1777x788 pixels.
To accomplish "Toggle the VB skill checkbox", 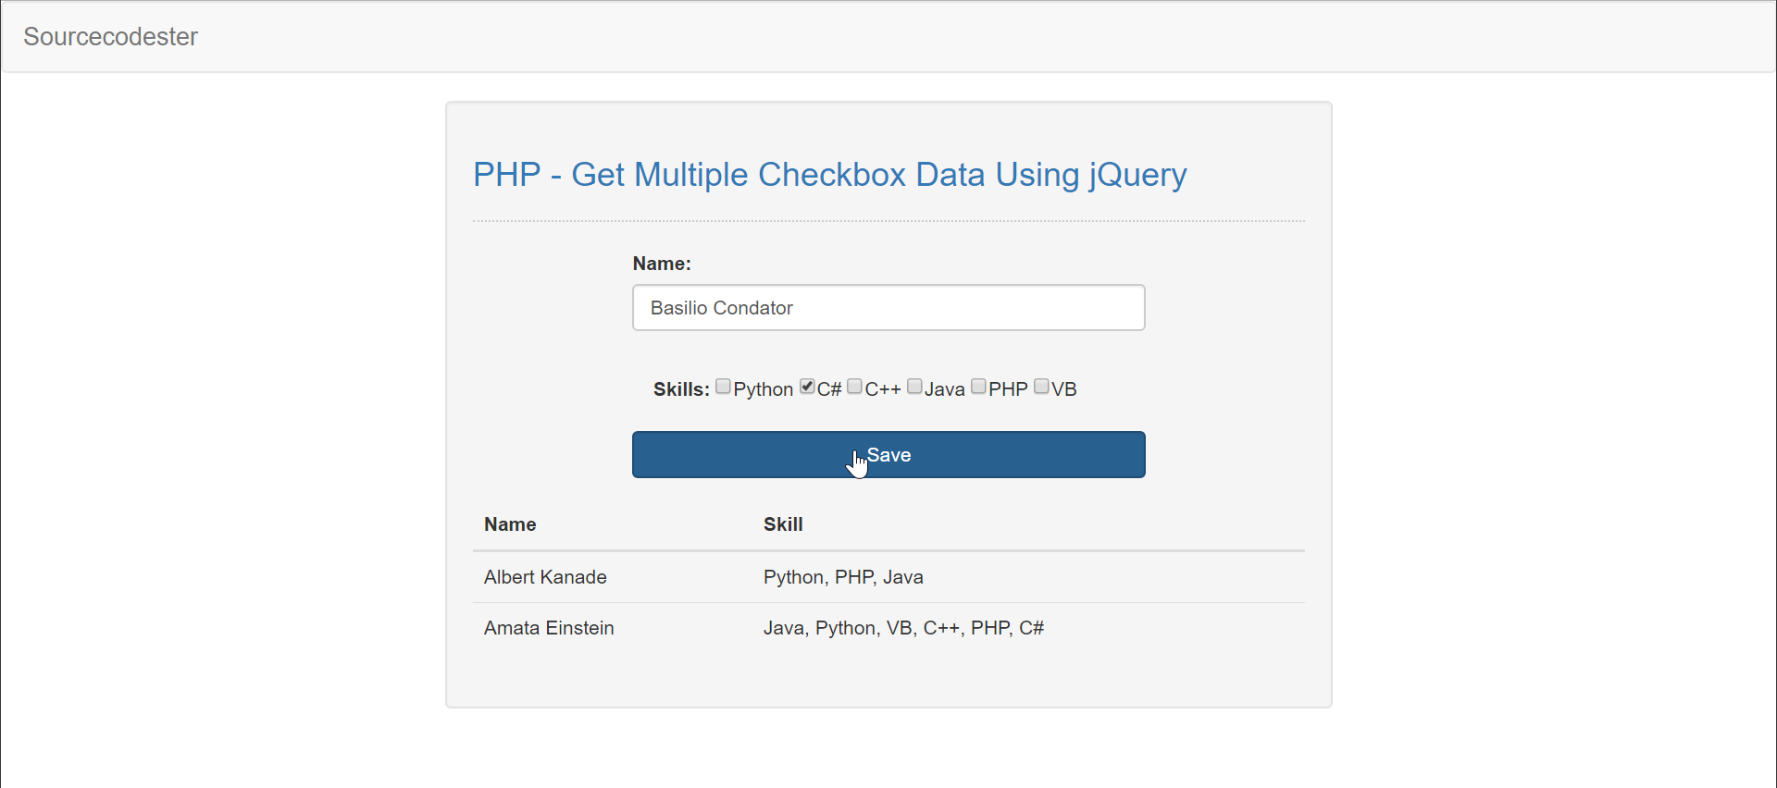I will [x=1041, y=387].
